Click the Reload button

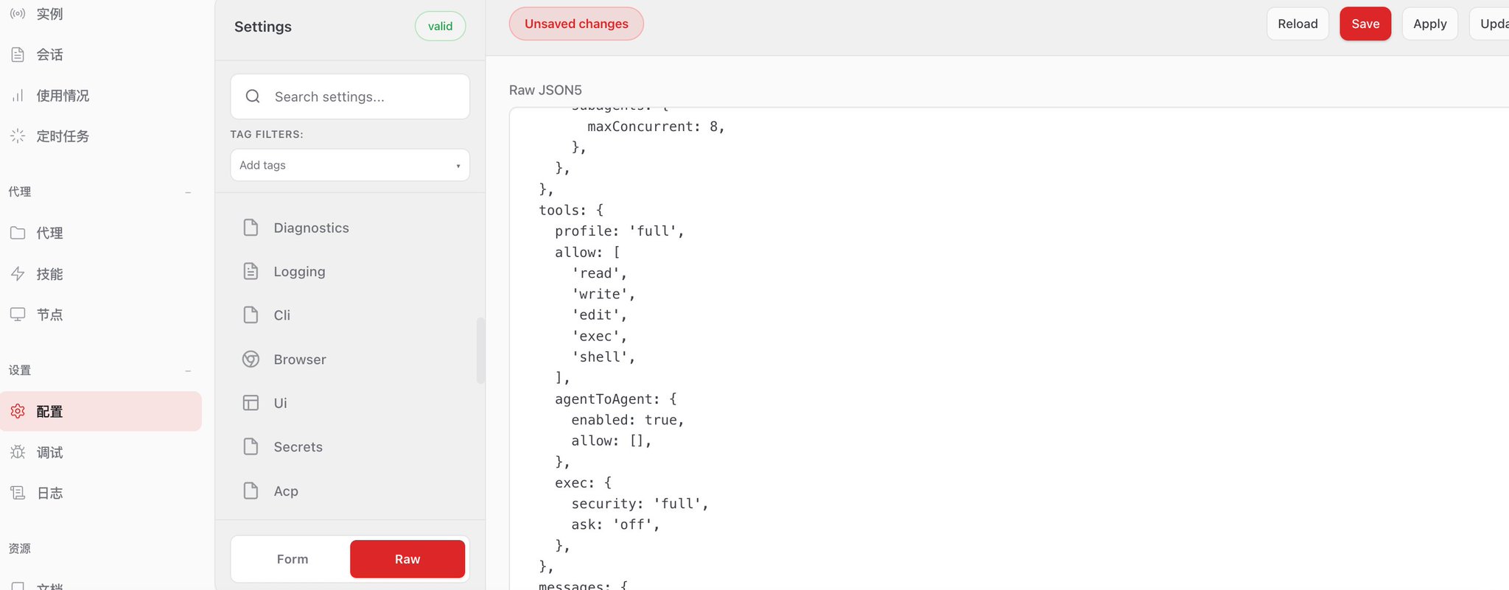click(x=1298, y=24)
